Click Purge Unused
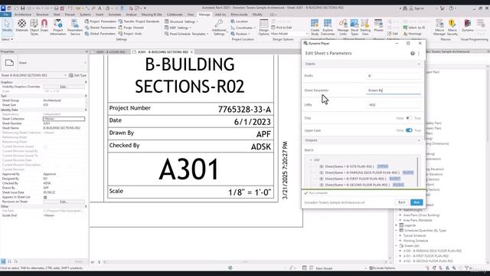The width and height of the screenshot is (490, 276). click(x=131, y=28)
